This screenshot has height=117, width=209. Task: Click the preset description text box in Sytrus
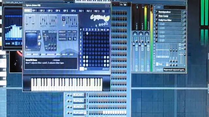51,63
